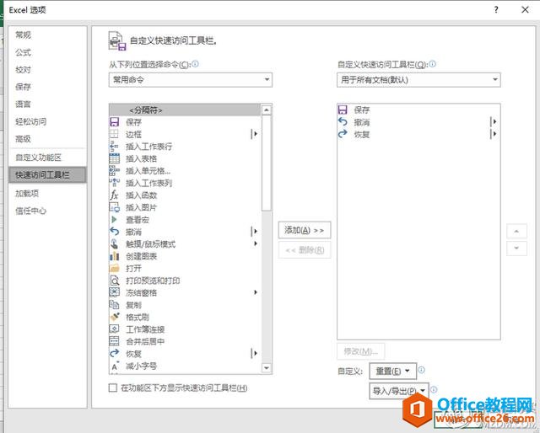Expand the 边框 submenu arrow

[254, 134]
